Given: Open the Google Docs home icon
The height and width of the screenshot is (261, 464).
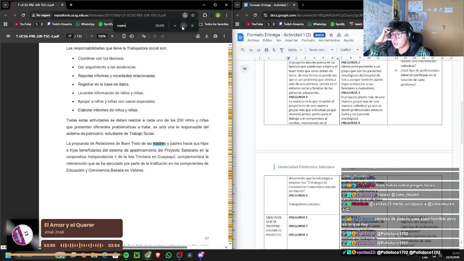Looking at the screenshot, I should (x=241, y=37).
